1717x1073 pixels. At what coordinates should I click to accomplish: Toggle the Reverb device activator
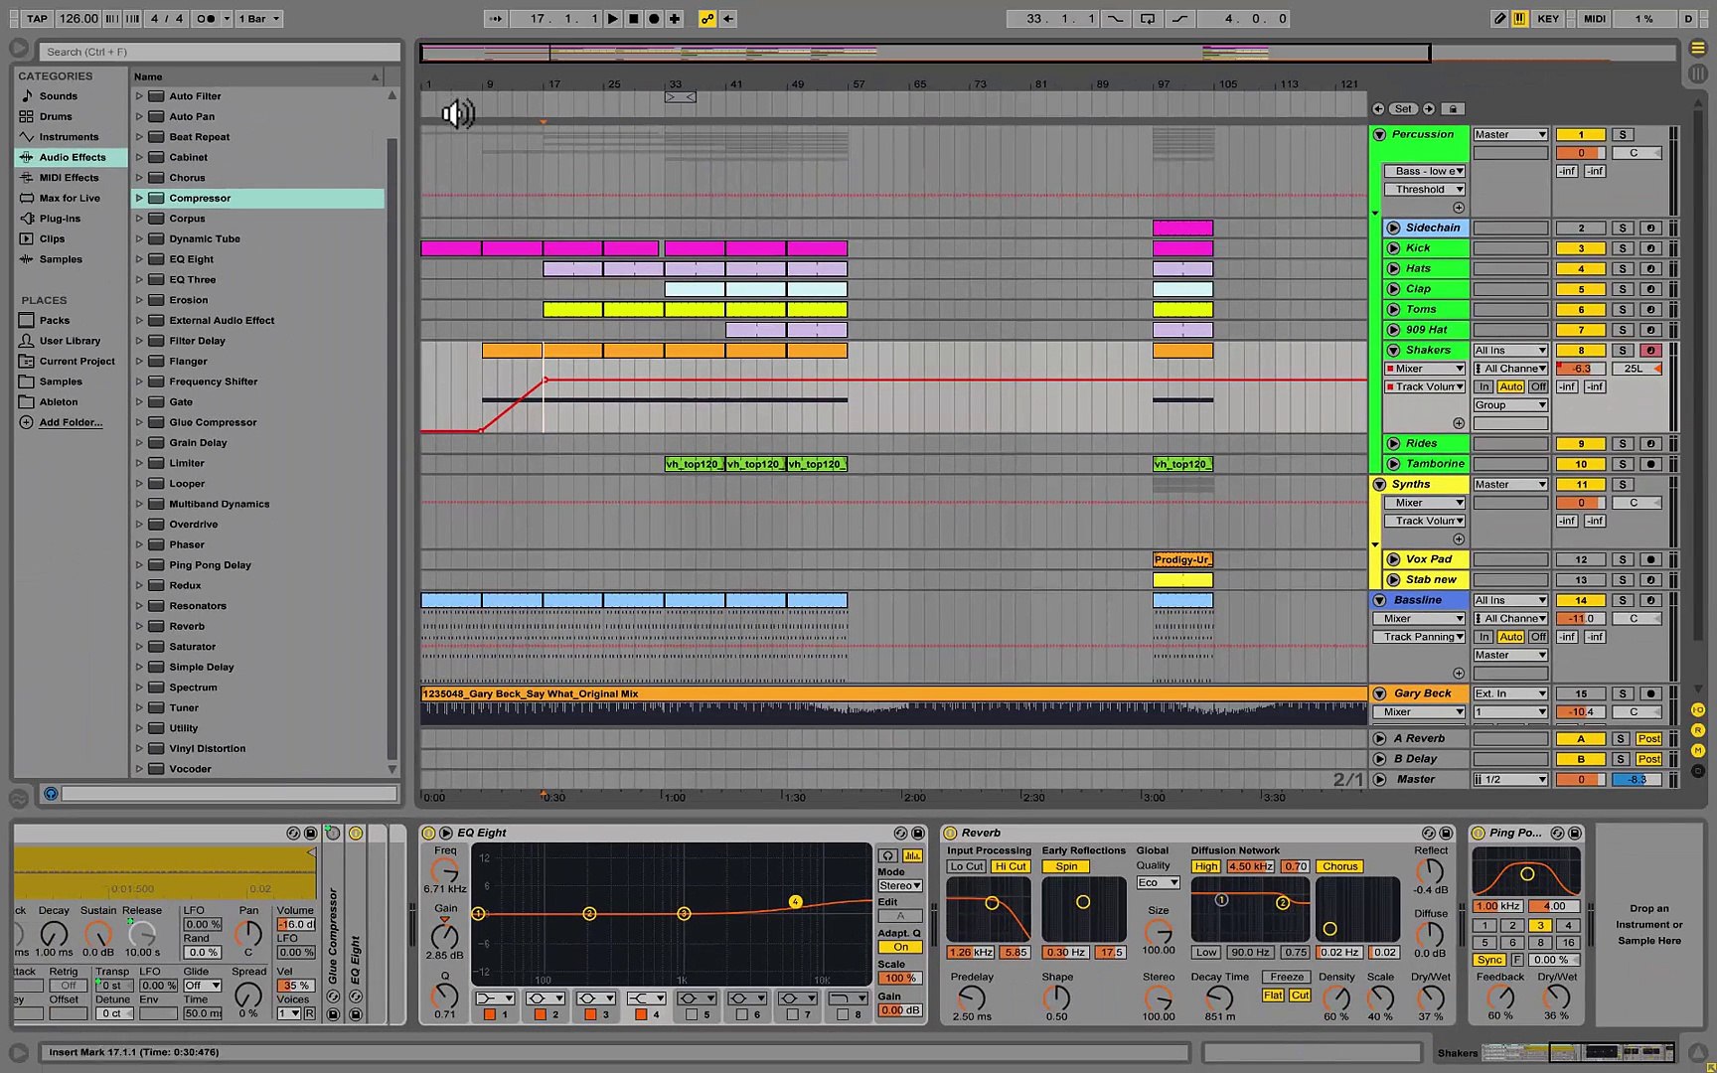(951, 833)
